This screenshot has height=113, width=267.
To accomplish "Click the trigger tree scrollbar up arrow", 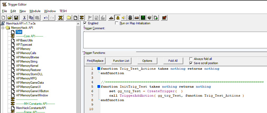I will 78,24.
